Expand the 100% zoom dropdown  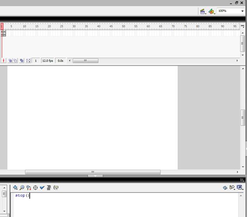click(x=242, y=11)
